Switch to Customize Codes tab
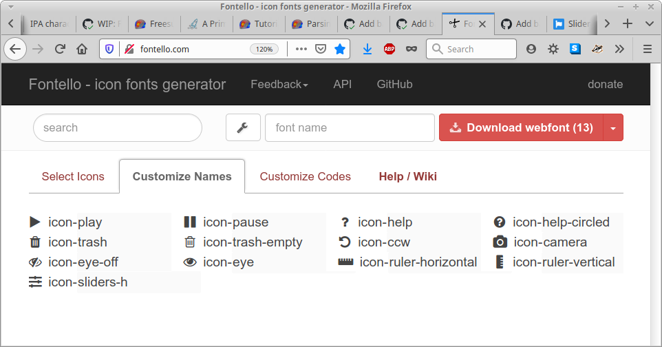Viewport: 662px width, 347px height. tap(306, 177)
